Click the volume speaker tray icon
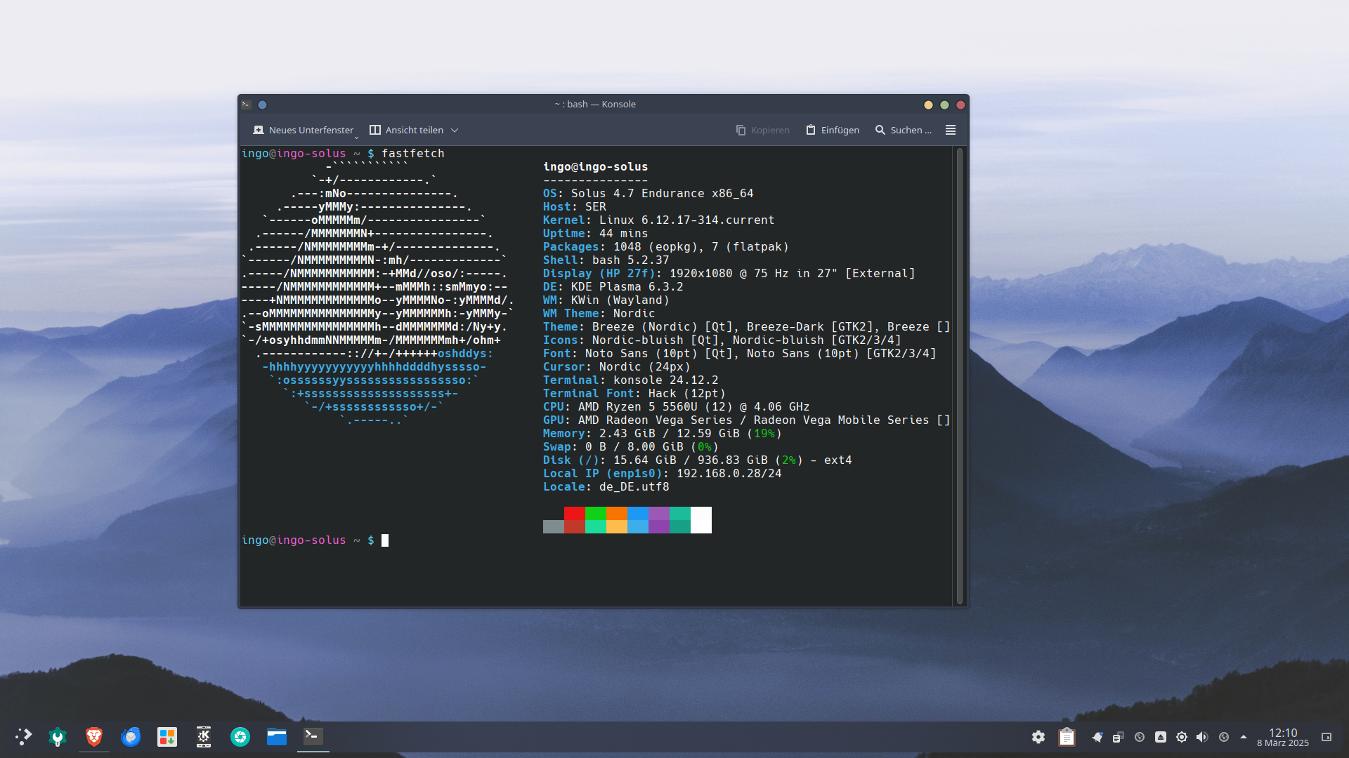This screenshot has width=1349, height=758. coord(1202,737)
